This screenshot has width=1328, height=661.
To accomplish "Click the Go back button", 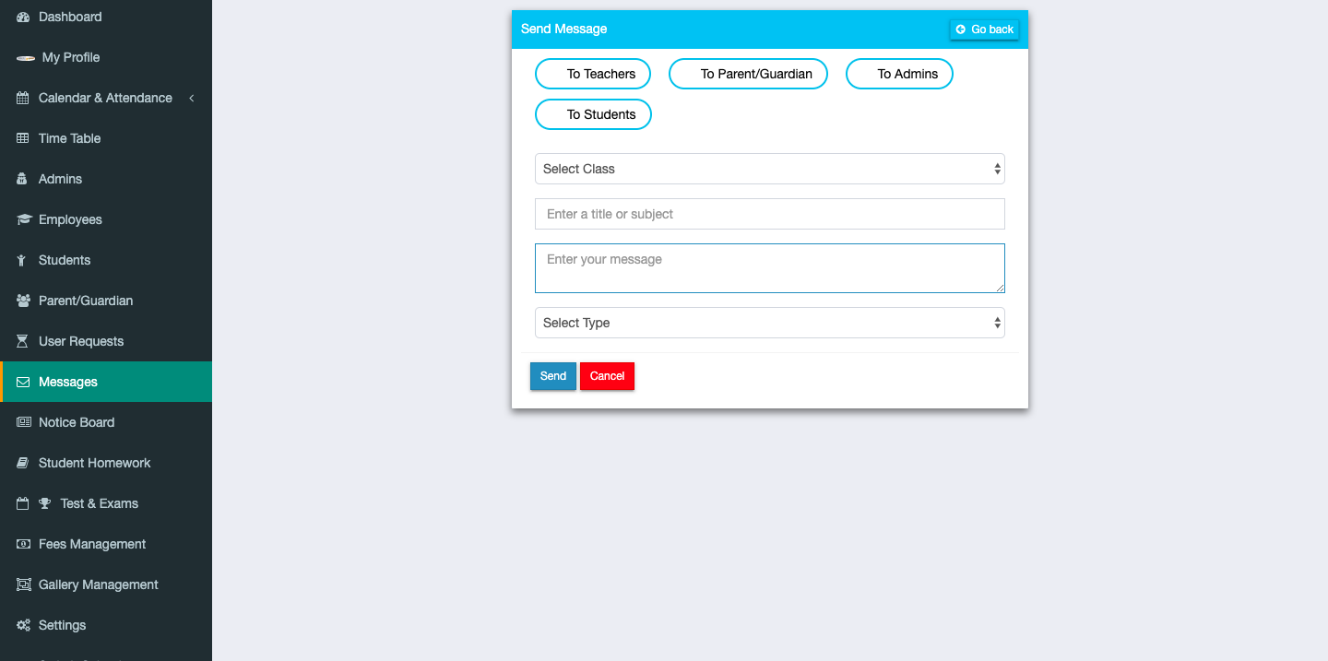I will click(984, 30).
